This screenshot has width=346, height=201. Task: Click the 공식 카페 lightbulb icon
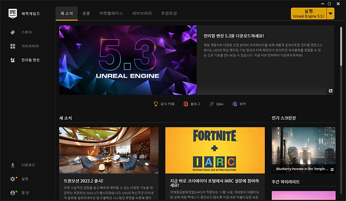[x=156, y=104]
